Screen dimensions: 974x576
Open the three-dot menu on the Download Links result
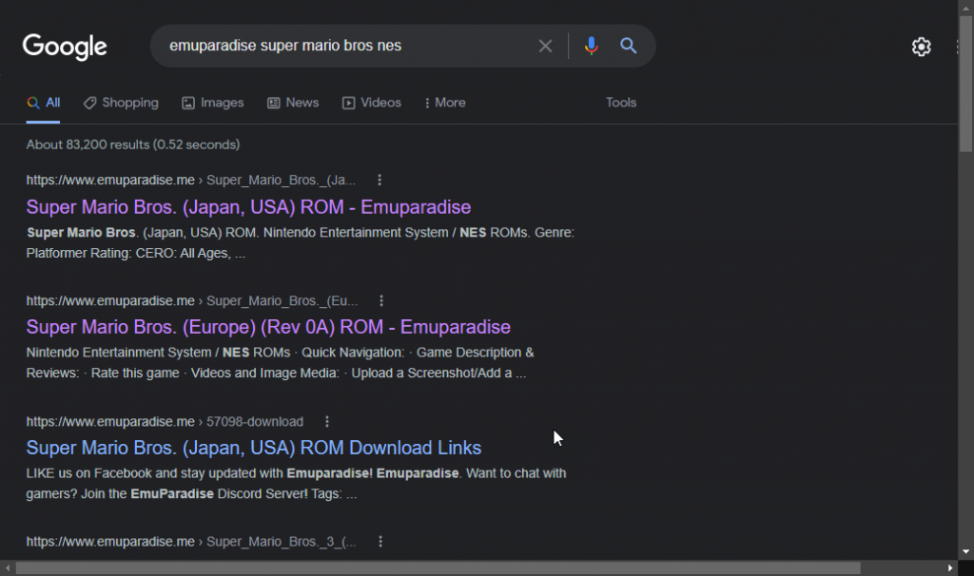(x=327, y=421)
